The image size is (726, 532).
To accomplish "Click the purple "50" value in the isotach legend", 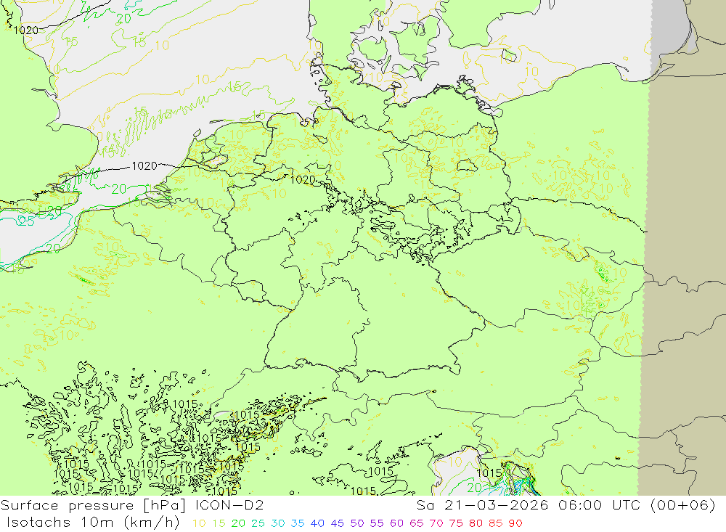I will (x=357, y=523).
